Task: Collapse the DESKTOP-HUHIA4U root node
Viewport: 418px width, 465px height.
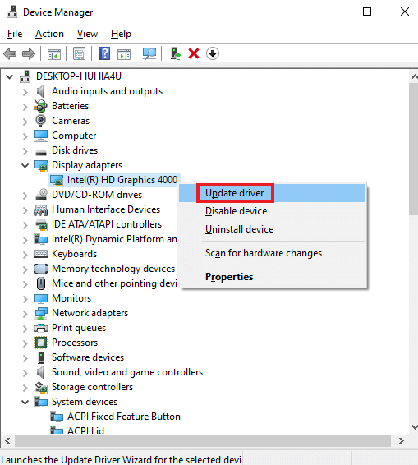Action: click(x=10, y=76)
